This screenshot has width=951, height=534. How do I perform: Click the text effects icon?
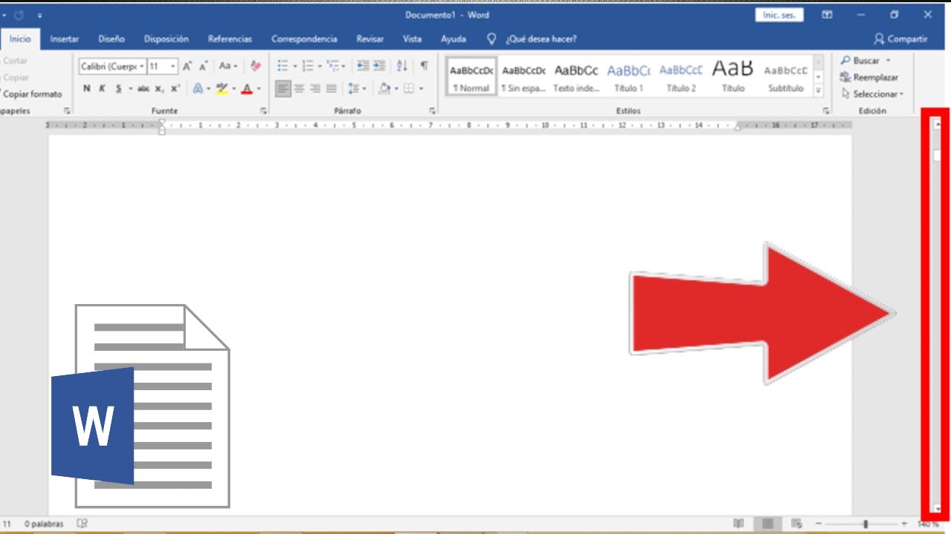[x=198, y=88]
